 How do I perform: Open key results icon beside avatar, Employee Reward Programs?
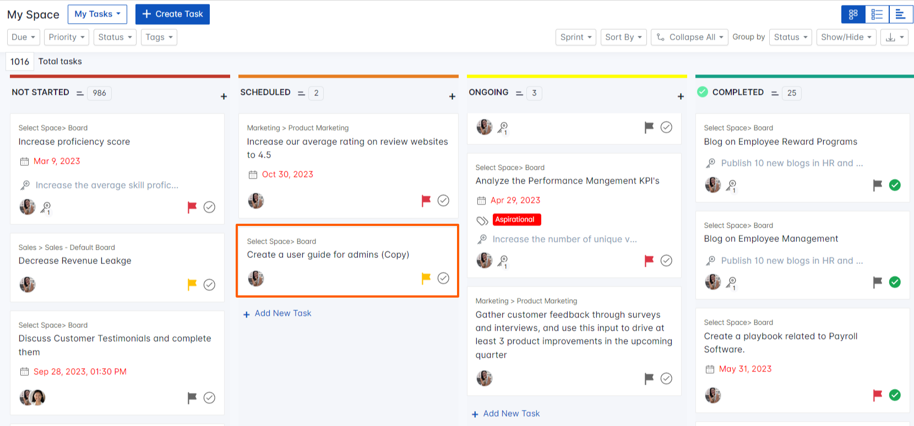(731, 186)
